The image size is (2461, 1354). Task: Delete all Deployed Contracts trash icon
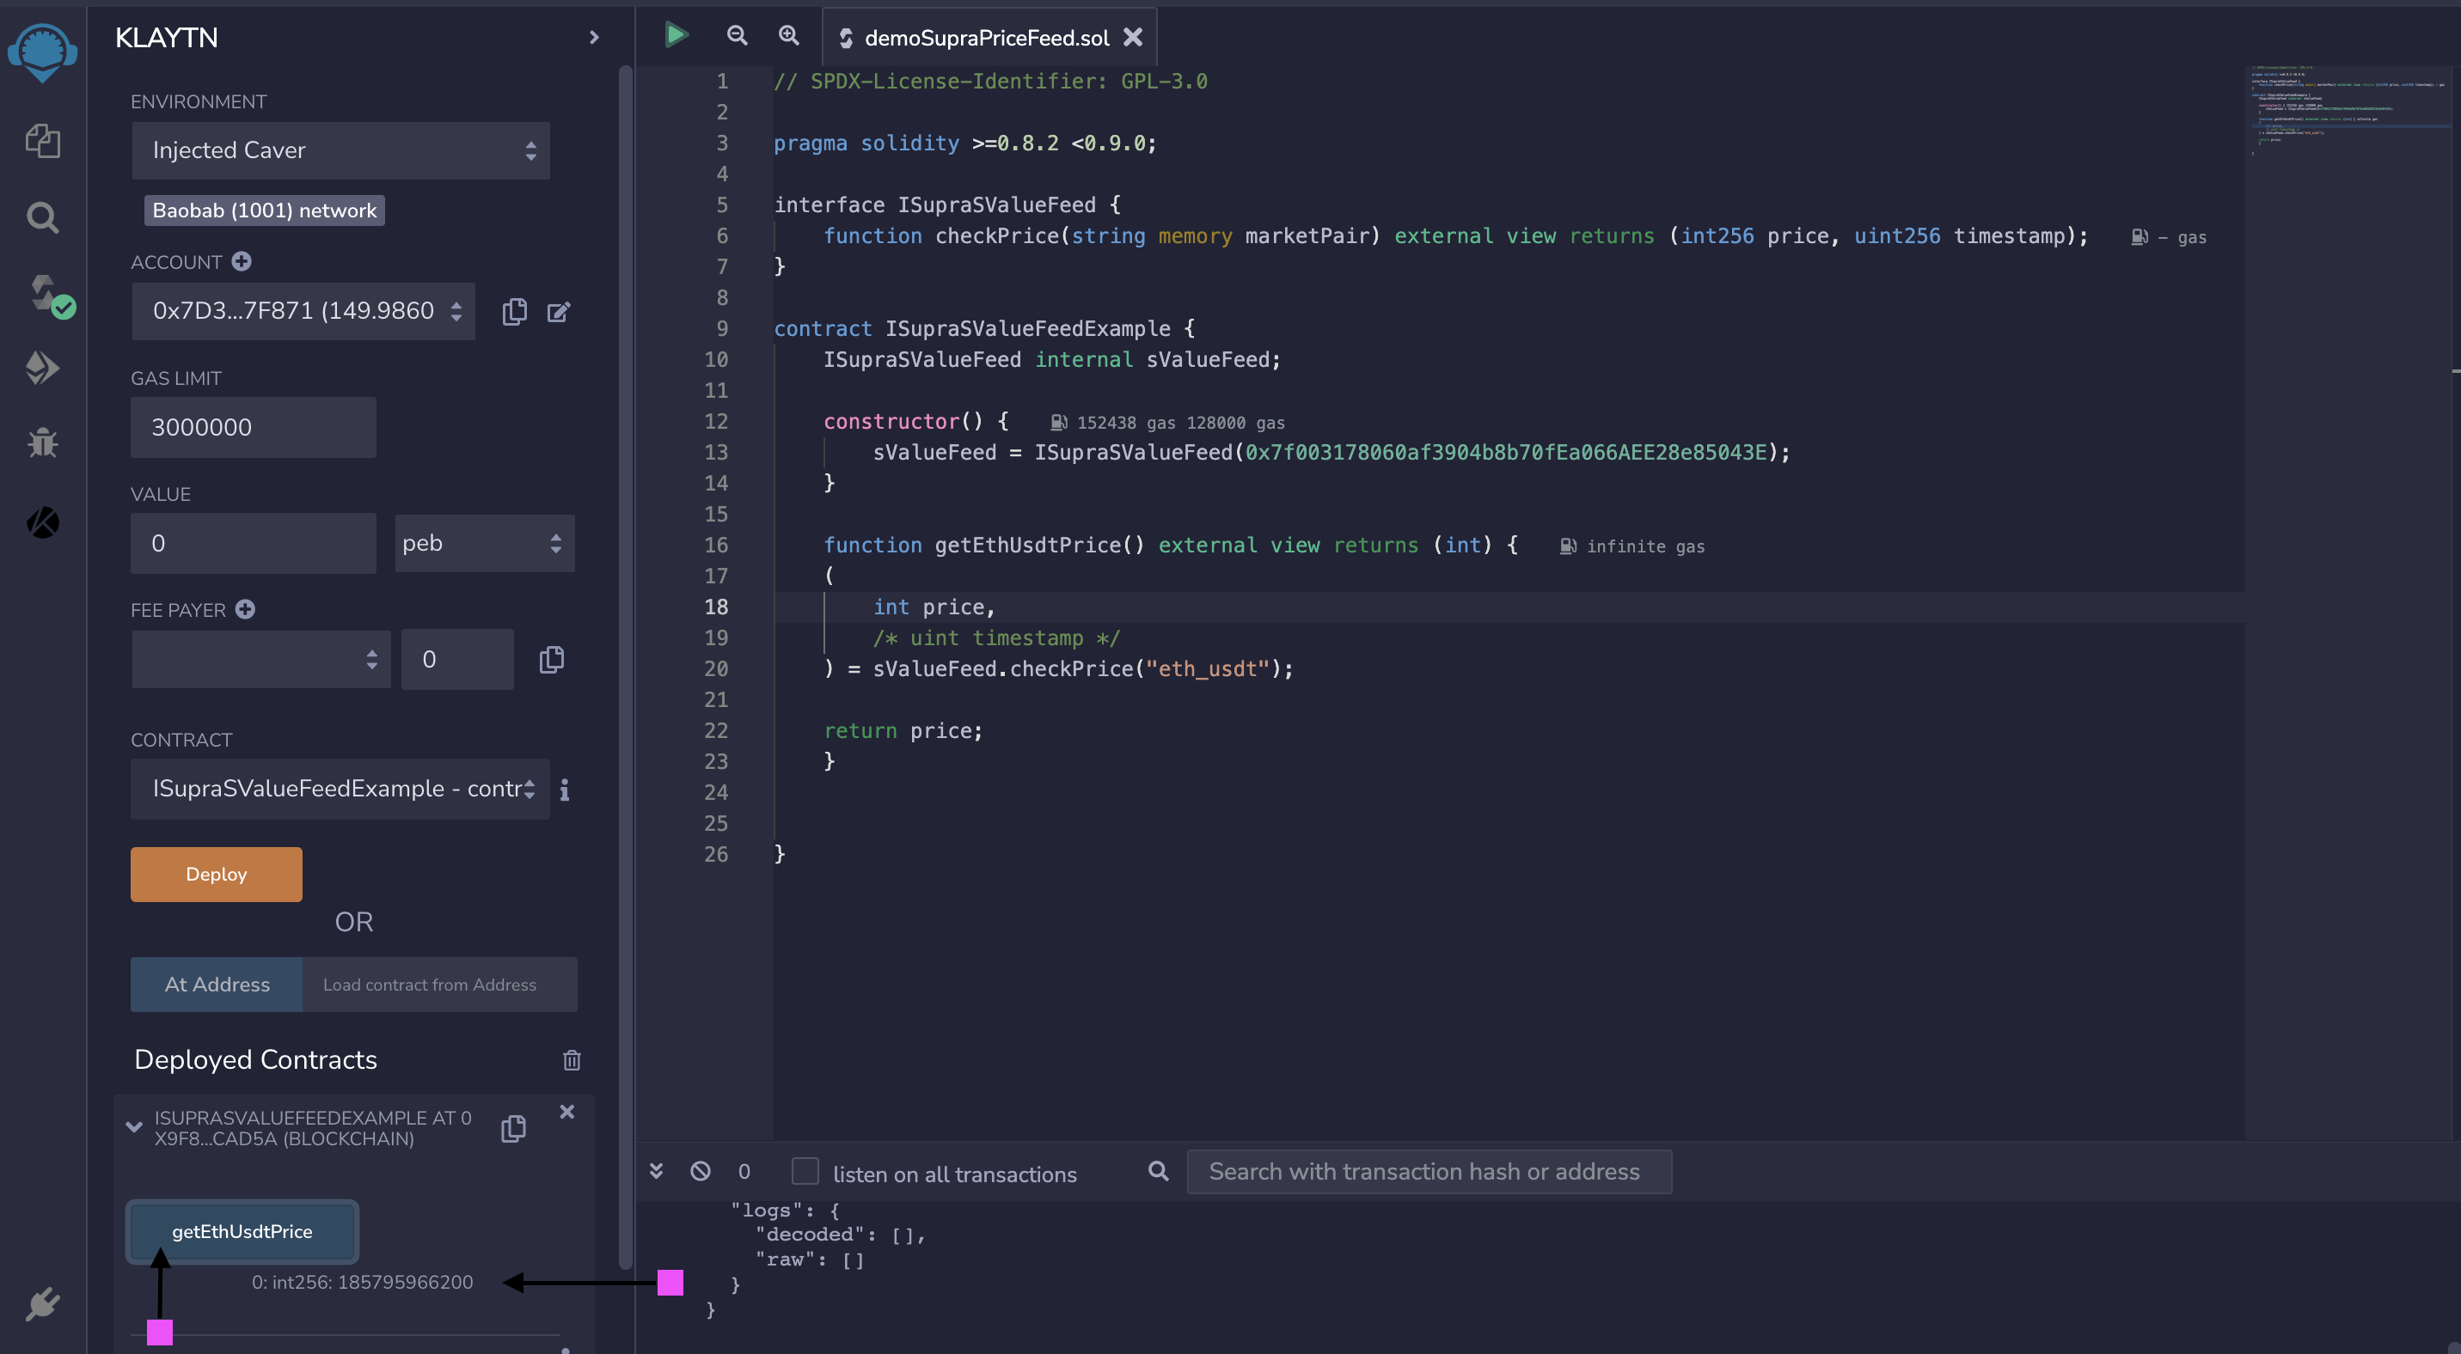click(572, 1060)
